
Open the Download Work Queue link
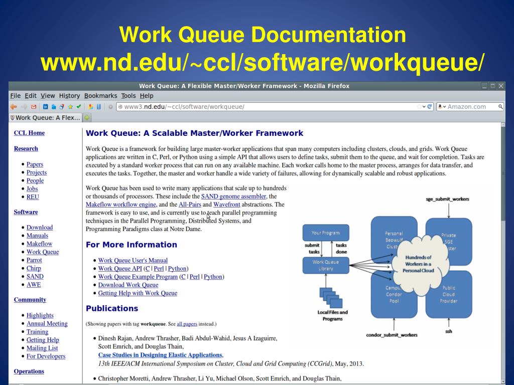pos(128,285)
